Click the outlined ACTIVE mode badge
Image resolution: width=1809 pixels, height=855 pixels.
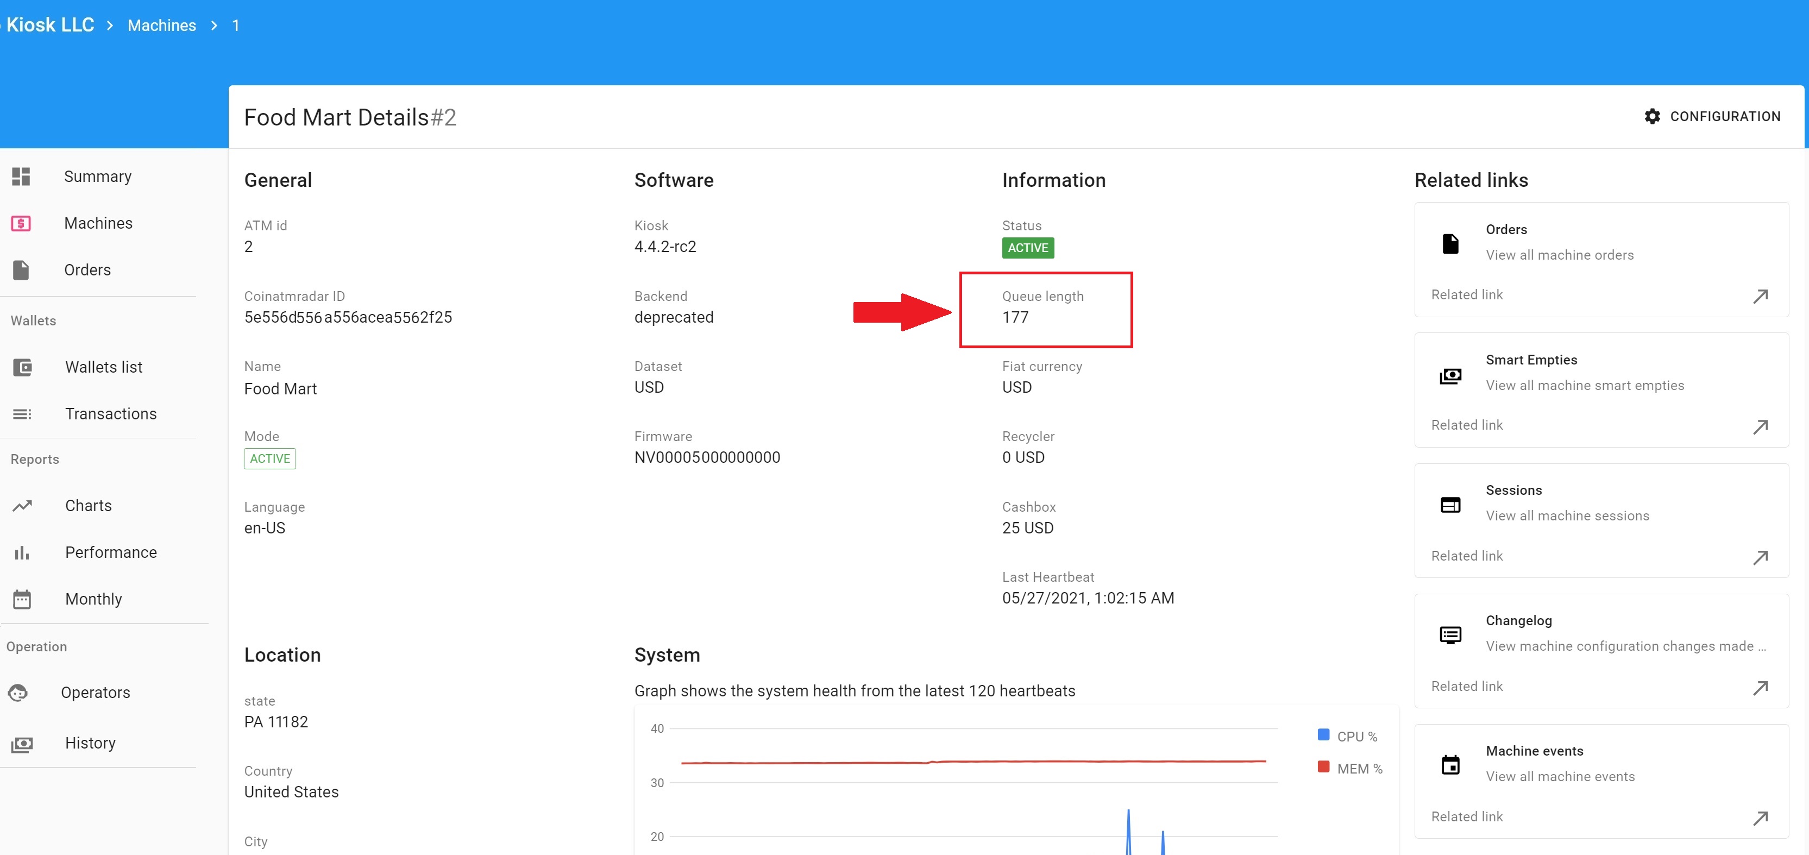pos(269,458)
